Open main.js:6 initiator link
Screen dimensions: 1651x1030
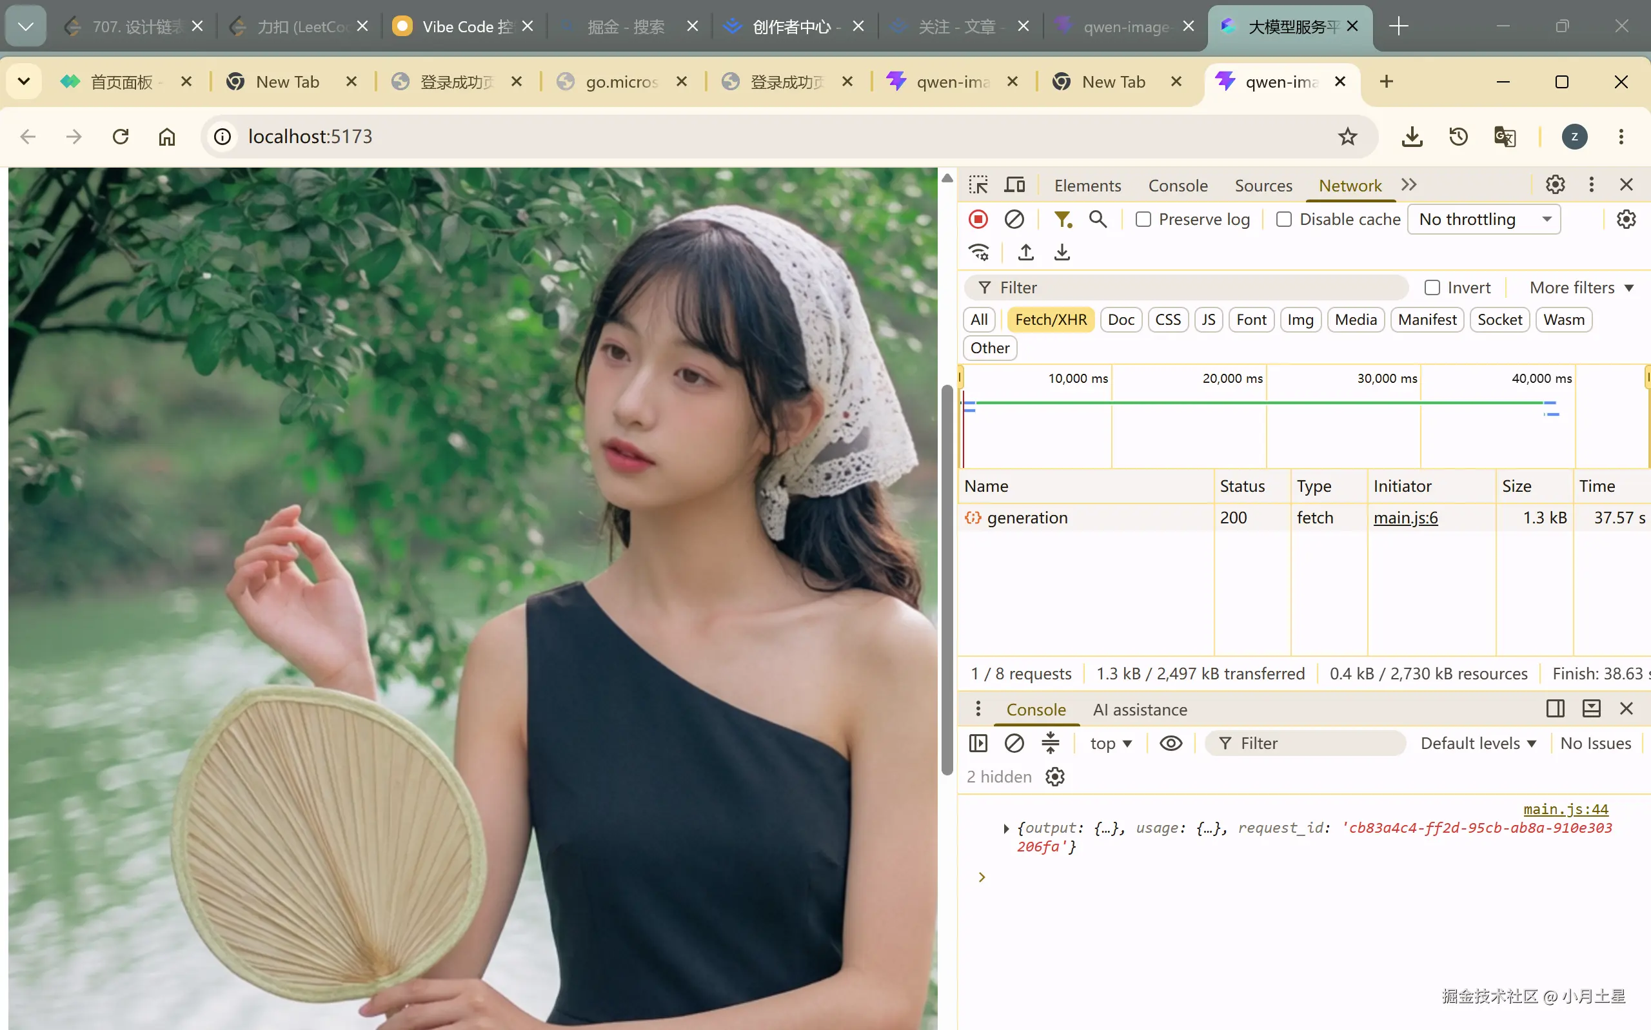(x=1406, y=518)
